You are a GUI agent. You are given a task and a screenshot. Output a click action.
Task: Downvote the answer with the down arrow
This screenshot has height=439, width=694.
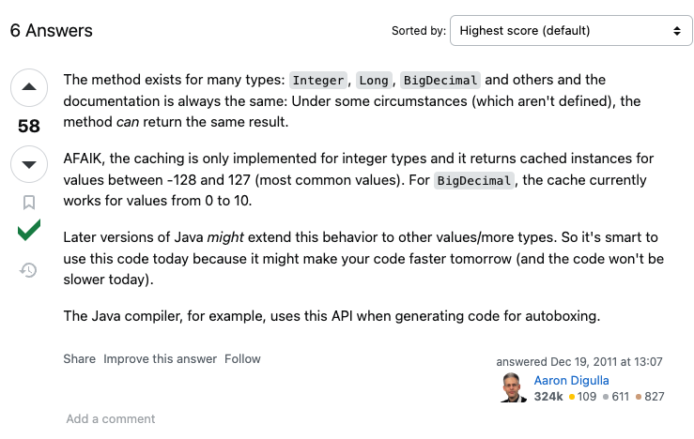(29, 164)
